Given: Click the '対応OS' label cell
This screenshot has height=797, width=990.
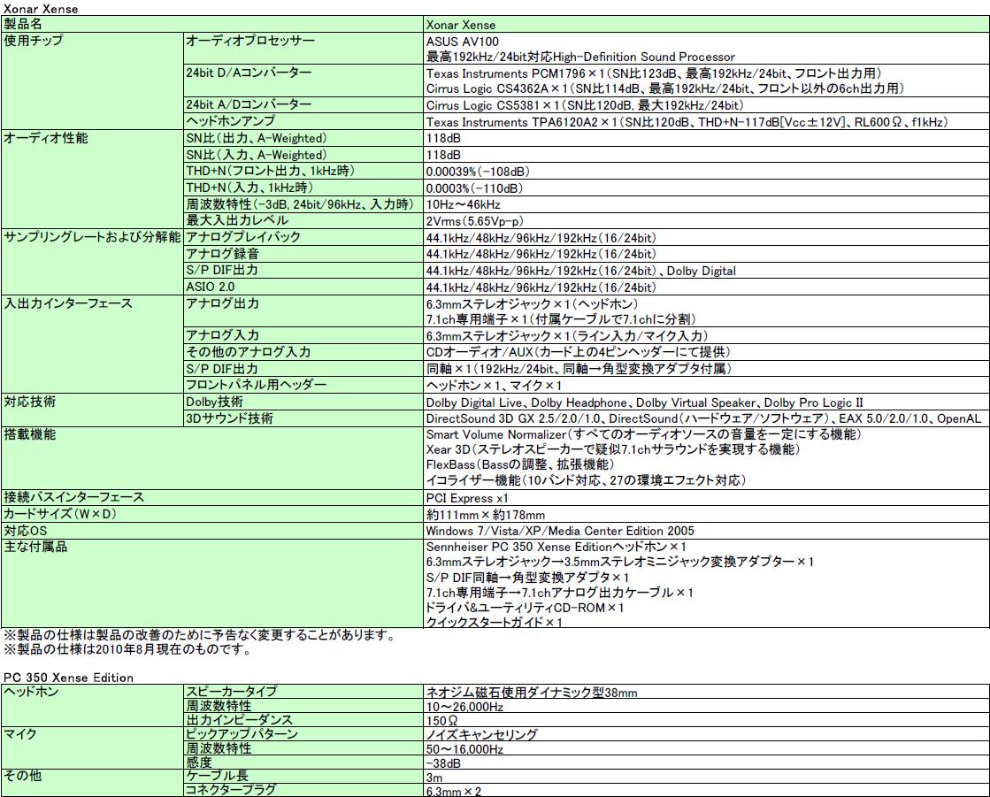Looking at the screenshot, I should coord(212,531).
